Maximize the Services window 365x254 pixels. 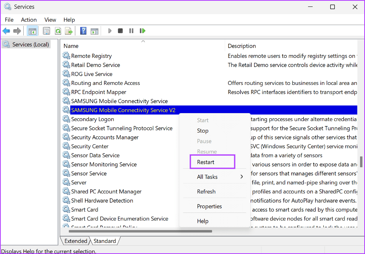coord(333,7)
